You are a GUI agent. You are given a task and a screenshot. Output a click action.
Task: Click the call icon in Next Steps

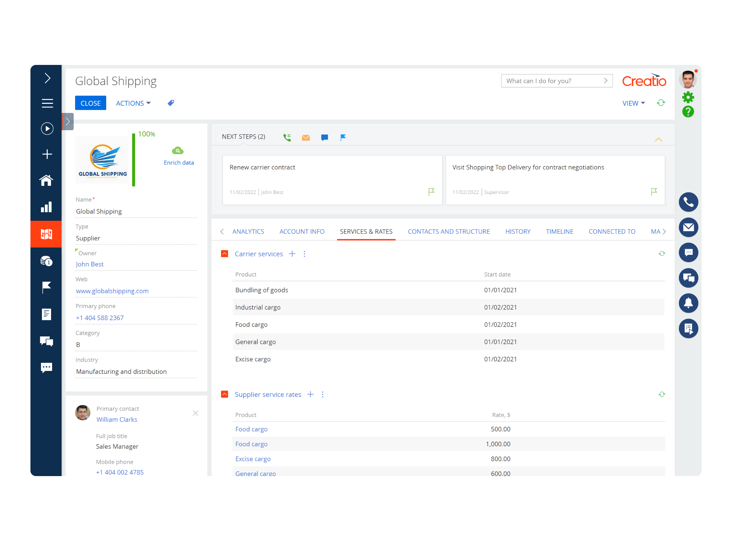[x=287, y=137]
